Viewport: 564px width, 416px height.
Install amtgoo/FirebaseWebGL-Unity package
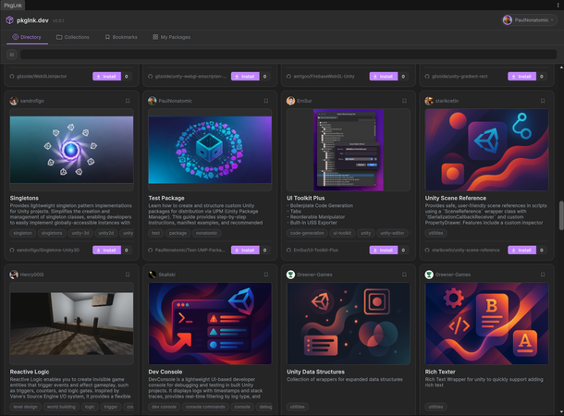tap(384, 76)
